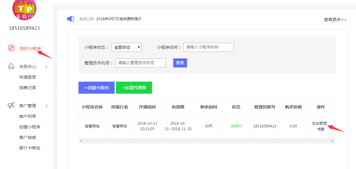
Task: Open 后台管理 for 智慧商城
Action: pos(319,123)
